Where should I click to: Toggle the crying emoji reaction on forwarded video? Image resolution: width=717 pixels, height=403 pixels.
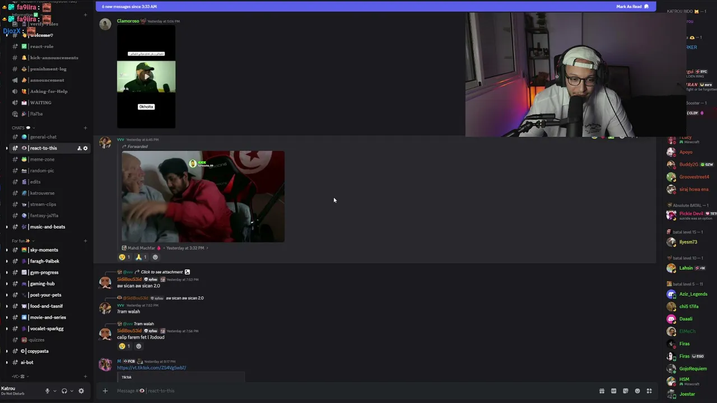(125, 257)
